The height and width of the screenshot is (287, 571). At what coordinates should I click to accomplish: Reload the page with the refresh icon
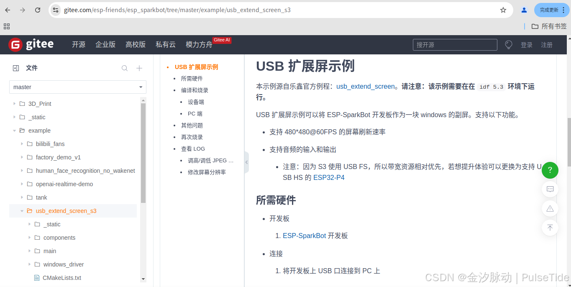tap(38, 10)
